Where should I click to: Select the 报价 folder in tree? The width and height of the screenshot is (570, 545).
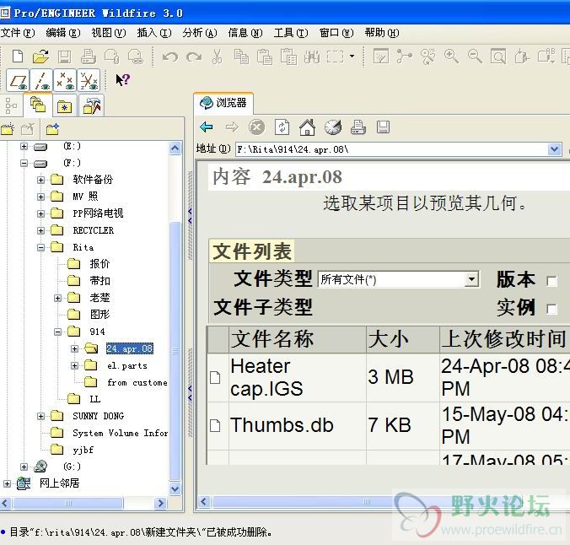coord(99,264)
